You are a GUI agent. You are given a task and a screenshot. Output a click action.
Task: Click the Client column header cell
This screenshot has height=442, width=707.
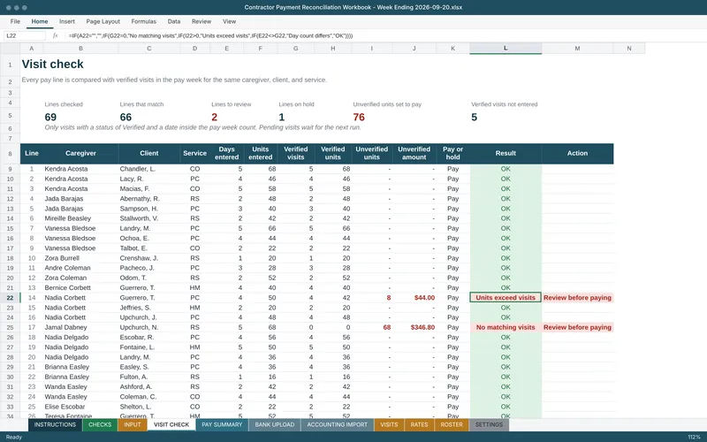pyautogui.click(x=149, y=153)
